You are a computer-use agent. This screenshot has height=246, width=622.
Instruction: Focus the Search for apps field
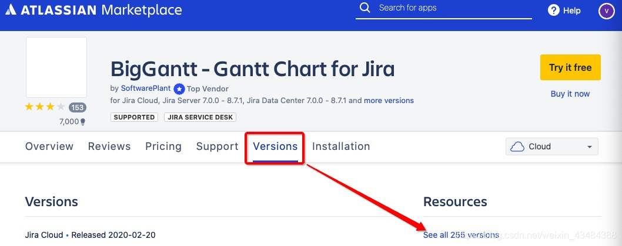coord(443,8)
